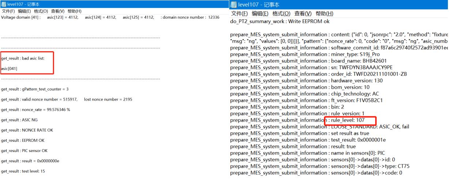Click the Notepad icon in left window title bar
Viewport: 449px width, 186px height.
pos(3,4)
